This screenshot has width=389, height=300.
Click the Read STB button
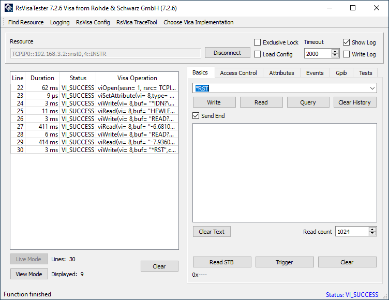pyautogui.click(x=222, y=262)
